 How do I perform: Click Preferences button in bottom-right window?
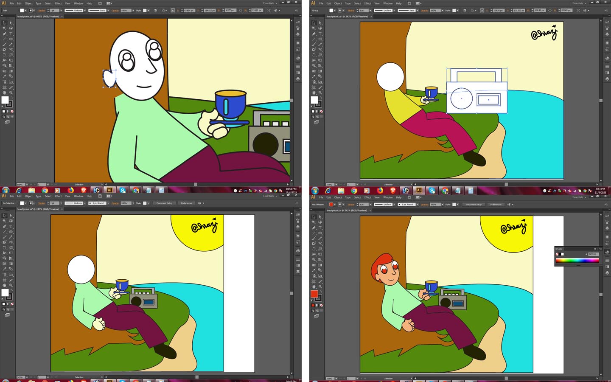pos(496,205)
